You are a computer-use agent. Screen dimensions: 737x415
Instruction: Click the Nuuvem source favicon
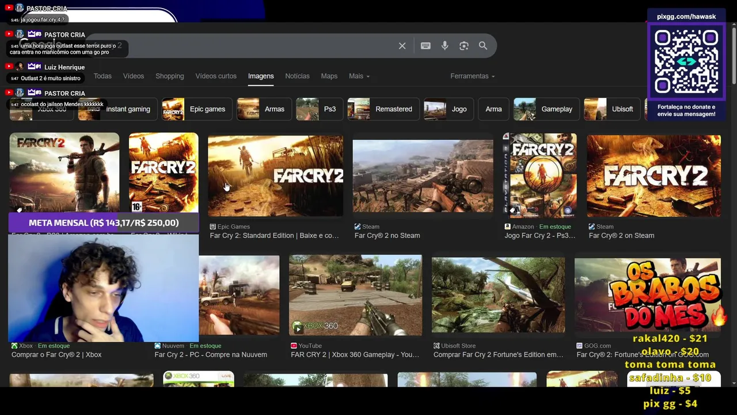pyautogui.click(x=158, y=346)
